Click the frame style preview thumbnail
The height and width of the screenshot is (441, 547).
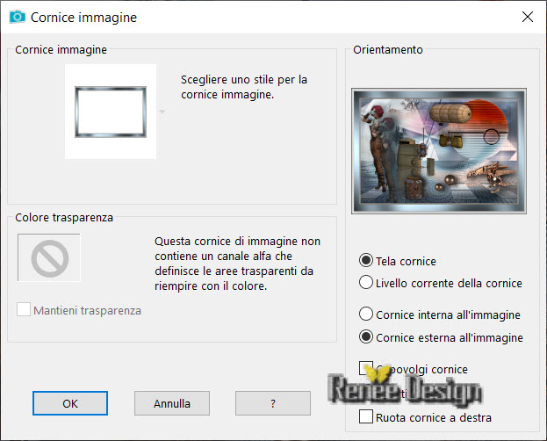click(111, 112)
